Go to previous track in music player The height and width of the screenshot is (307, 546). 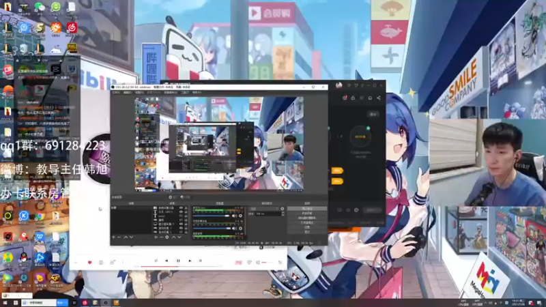point(167,261)
